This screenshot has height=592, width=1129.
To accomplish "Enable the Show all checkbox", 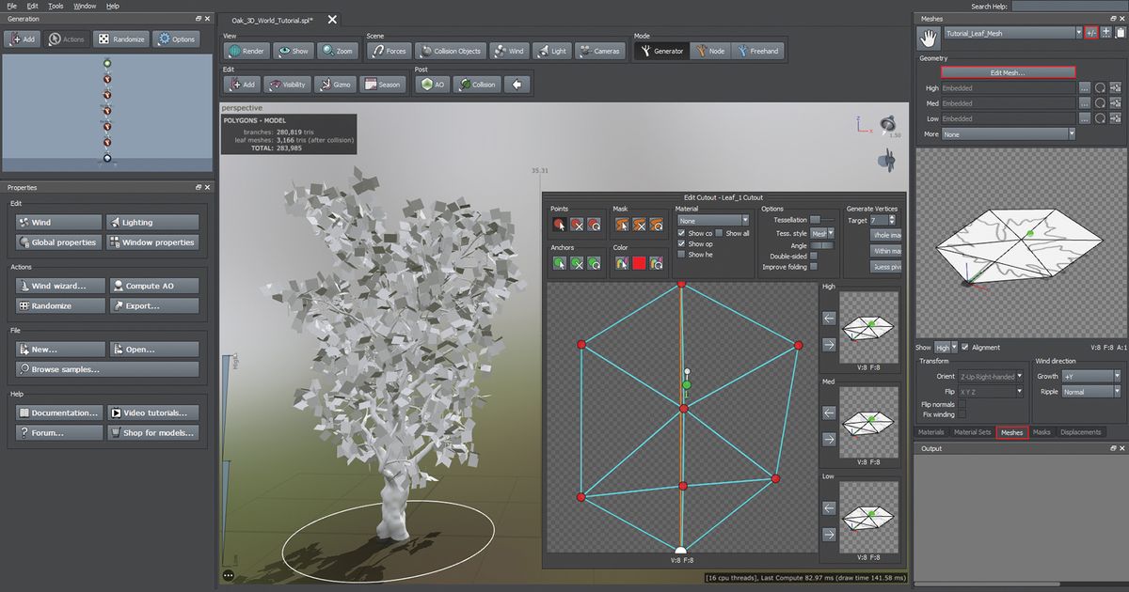I will click(721, 233).
